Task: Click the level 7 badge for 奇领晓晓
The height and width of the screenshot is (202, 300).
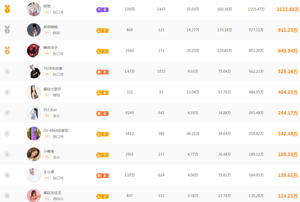Action: tap(102, 30)
